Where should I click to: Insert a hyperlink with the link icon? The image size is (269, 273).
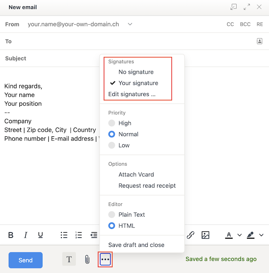click(190, 235)
